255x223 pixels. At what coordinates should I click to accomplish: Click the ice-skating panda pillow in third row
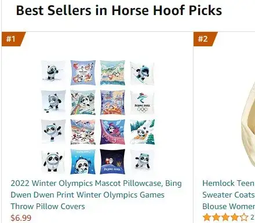[x=53, y=132]
